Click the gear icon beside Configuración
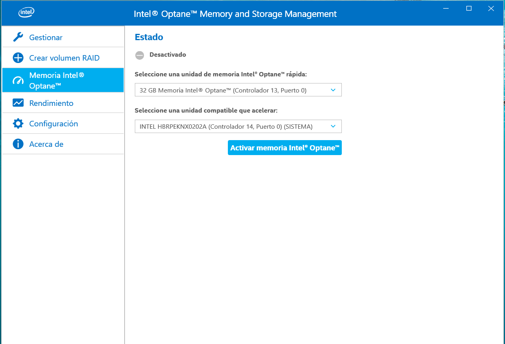 point(18,124)
